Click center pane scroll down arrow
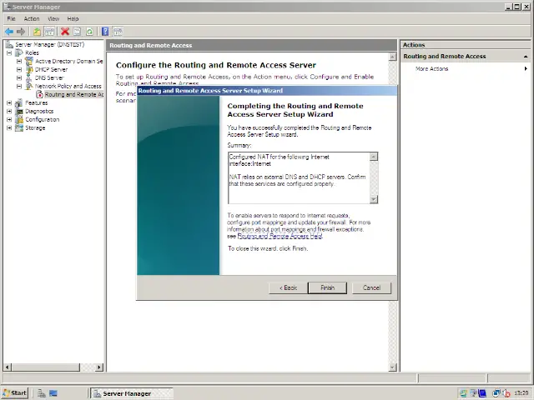Viewport: 534px width, 400px height. 392,367
